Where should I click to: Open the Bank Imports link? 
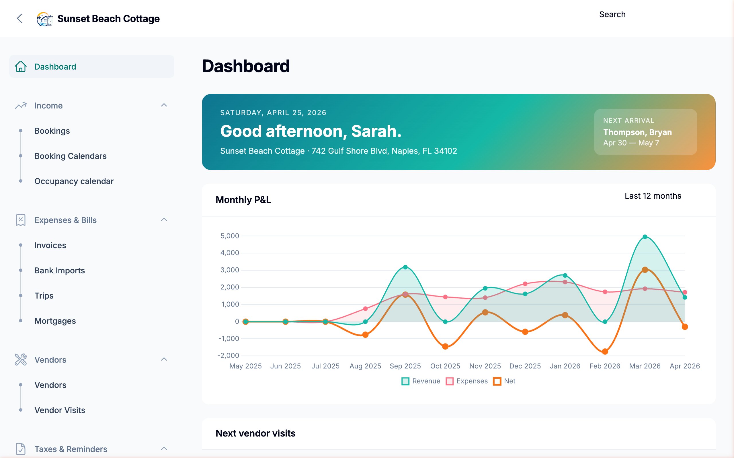tap(60, 271)
